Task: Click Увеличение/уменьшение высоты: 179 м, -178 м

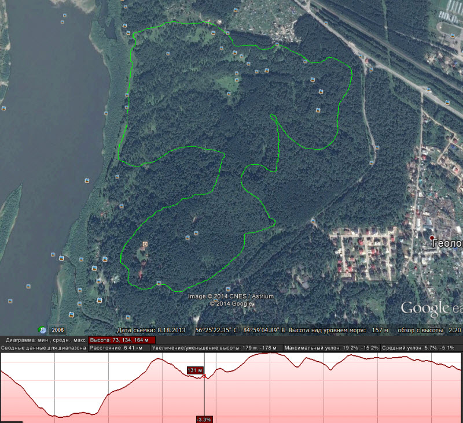Action: point(214,348)
